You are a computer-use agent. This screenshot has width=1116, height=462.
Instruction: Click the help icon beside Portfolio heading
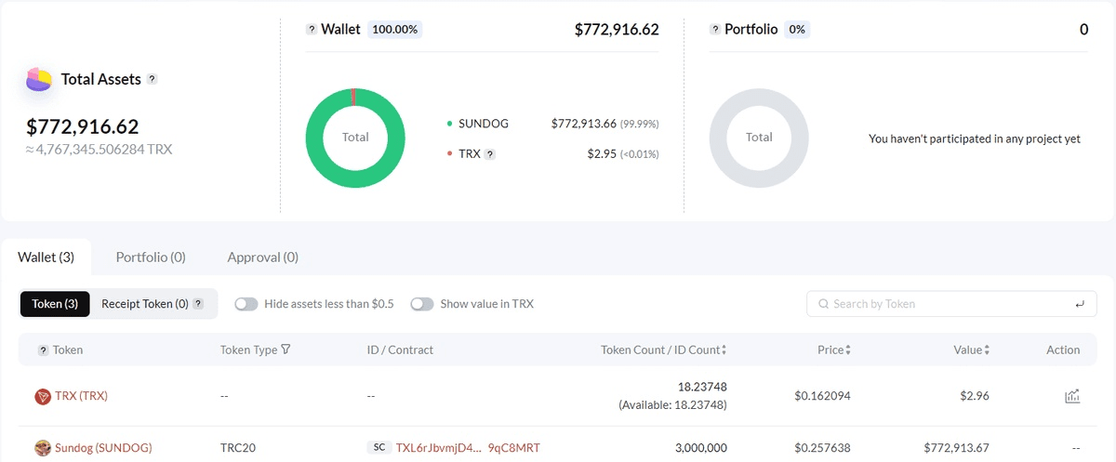tap(715, 30)
